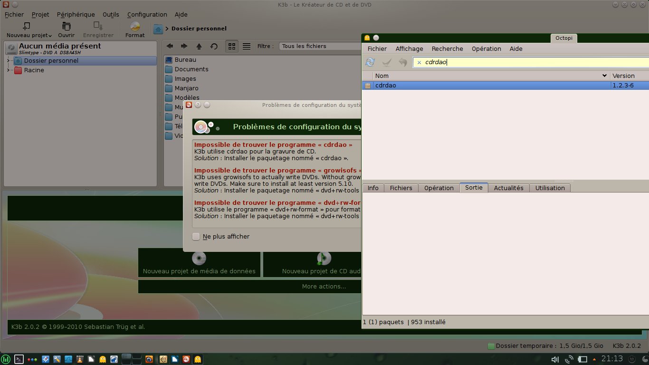This screenshot has height=365, width=649.
Task: Click the 21:13 clock in the panel
Action: click(x=612, y=359)
